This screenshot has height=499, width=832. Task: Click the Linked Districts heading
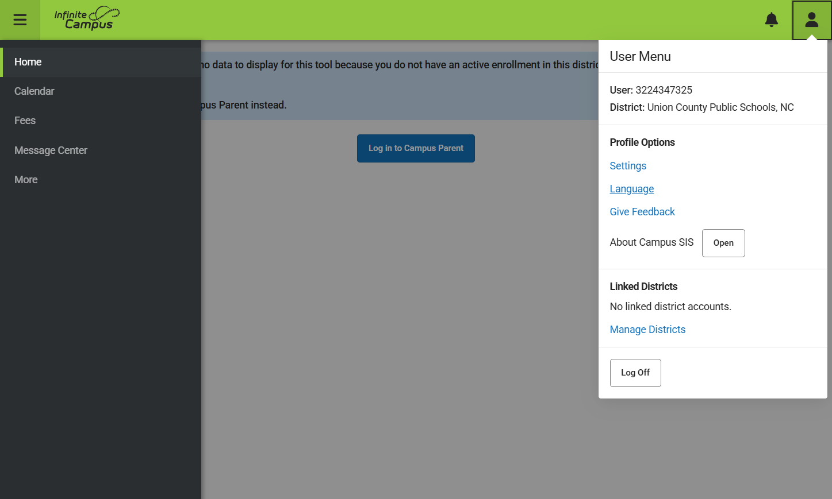coord(643,287)
